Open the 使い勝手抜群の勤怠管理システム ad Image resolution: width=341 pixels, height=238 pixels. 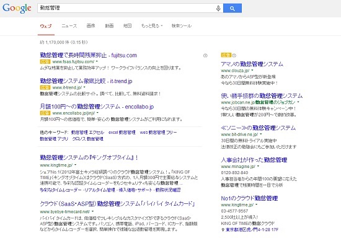pos(262,95)
